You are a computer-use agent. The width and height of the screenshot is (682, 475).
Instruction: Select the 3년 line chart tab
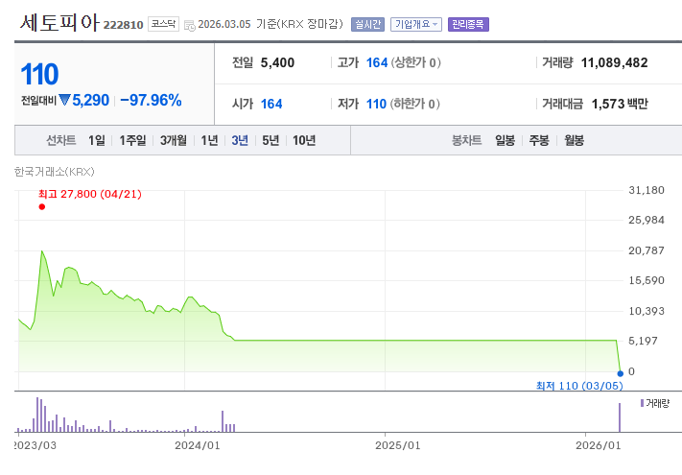tap(240, 140)
